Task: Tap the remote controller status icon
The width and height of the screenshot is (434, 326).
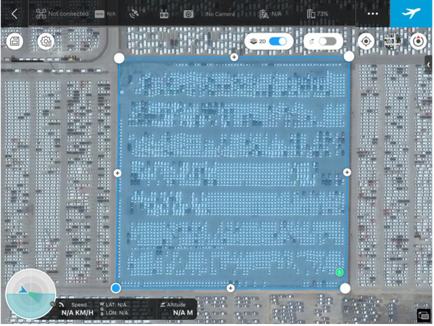Action: (163, 14)
